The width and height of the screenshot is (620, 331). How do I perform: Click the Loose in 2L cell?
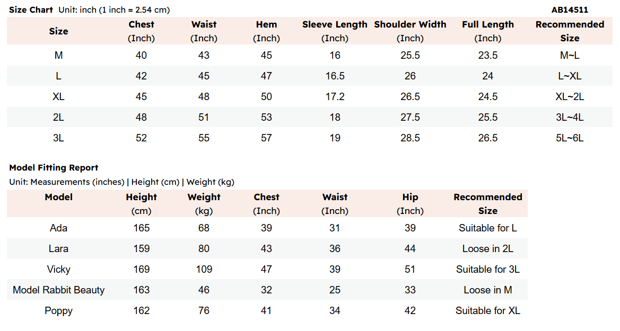coord(487,249)
